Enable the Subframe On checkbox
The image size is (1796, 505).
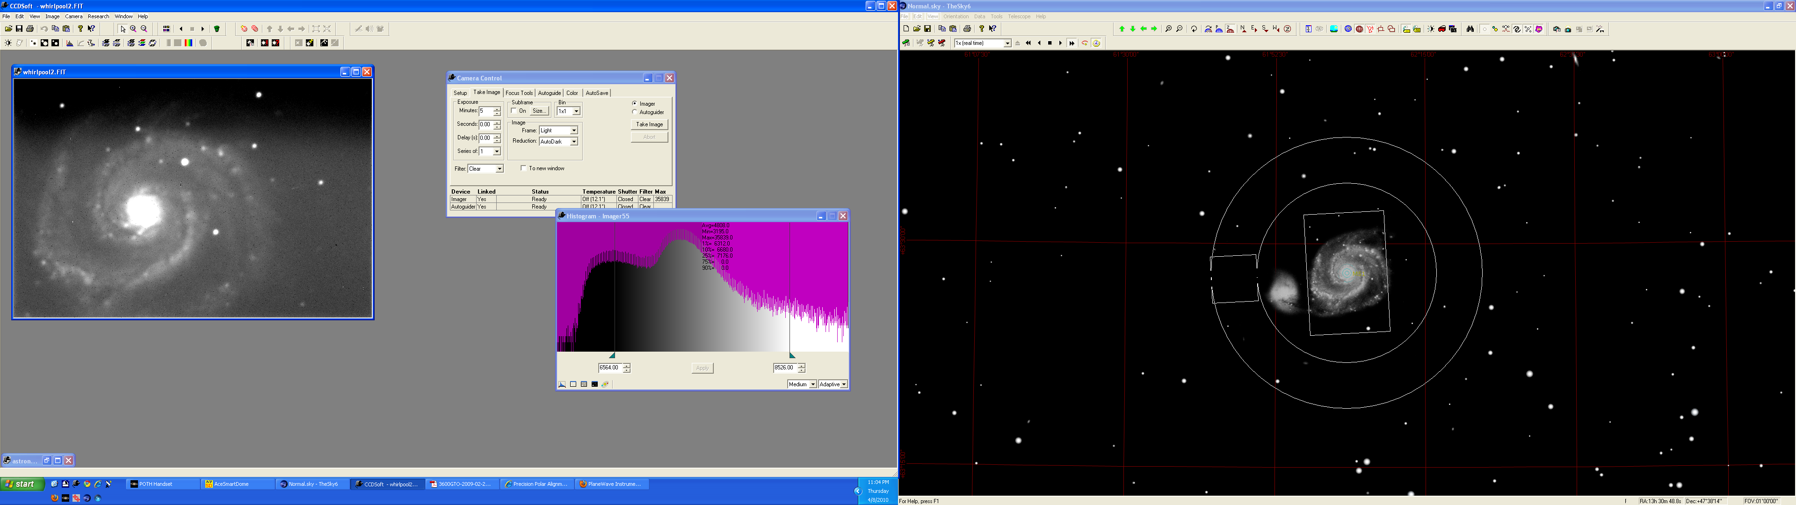(514, 111)
